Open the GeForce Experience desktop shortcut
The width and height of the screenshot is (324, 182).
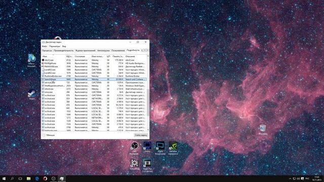pos(173,148)
